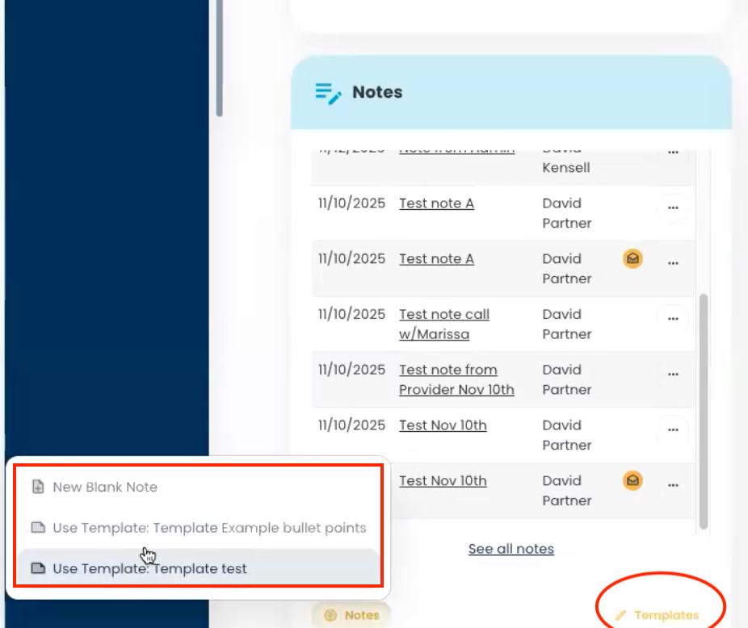Expand ellipsis options on Test note A with envelope
748x628 pixels.
(672, 263)
